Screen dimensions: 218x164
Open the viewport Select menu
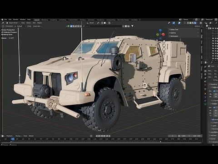29,23
